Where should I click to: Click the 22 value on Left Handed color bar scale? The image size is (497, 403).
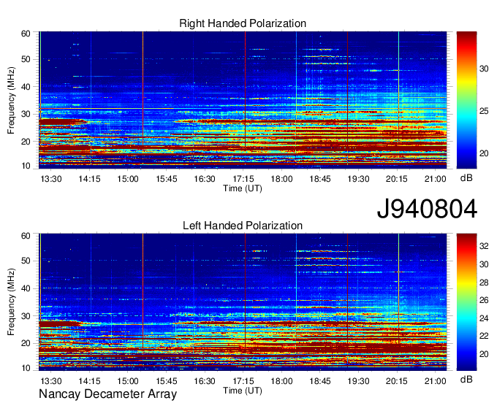pyautogui.click(x=484, y=336)
